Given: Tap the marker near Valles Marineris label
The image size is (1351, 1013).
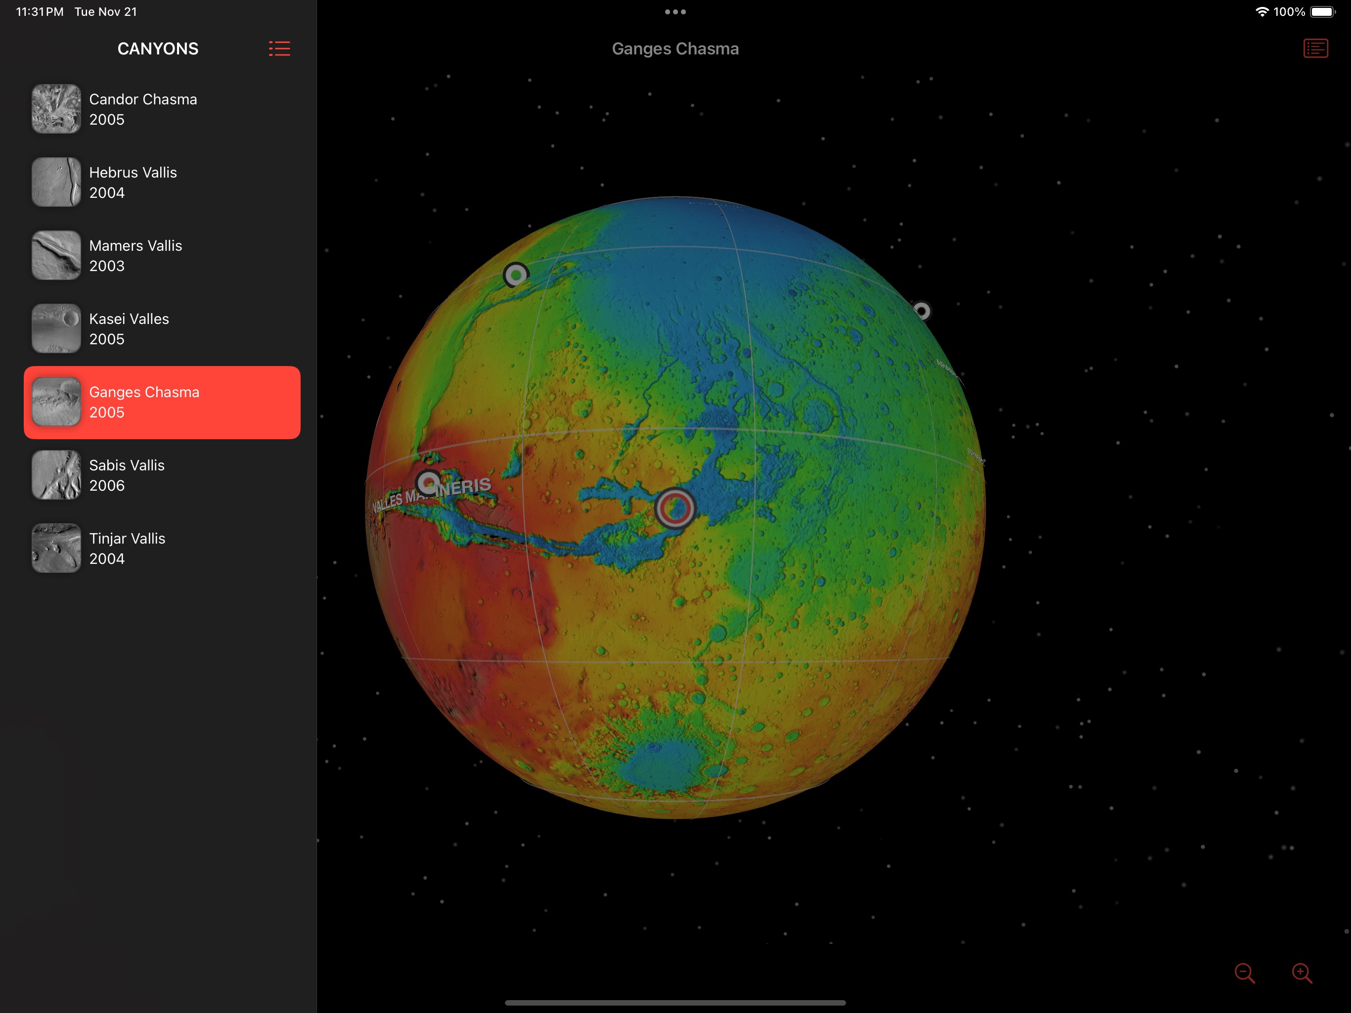Looking at the screenshot, I should click(x=429, y=483).
